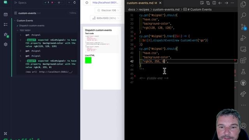
Task: Open markdown preview to the side
Action: pyautogui.click(x=202, y=3)
